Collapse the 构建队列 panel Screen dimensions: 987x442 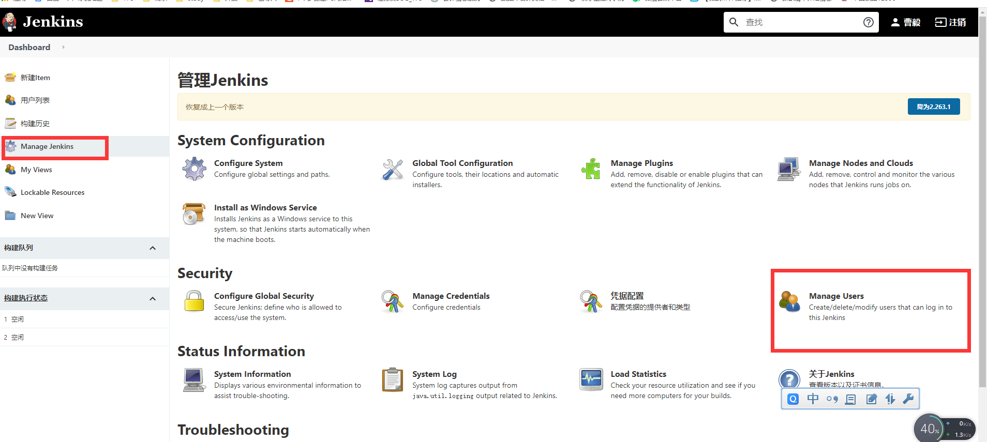153,248
